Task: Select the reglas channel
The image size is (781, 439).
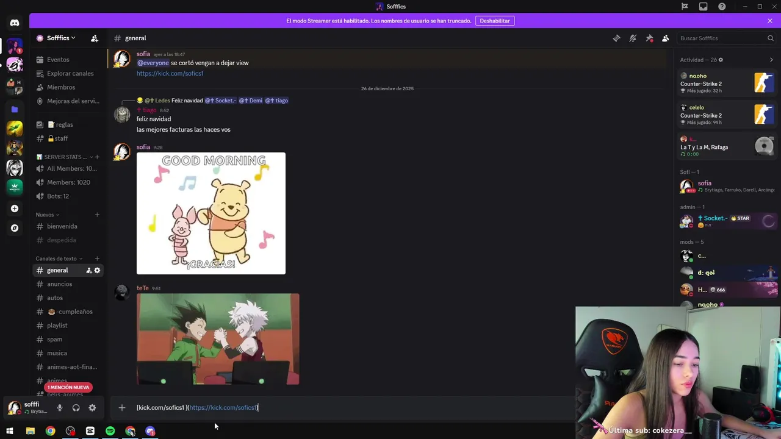Action: pos(67,124)
